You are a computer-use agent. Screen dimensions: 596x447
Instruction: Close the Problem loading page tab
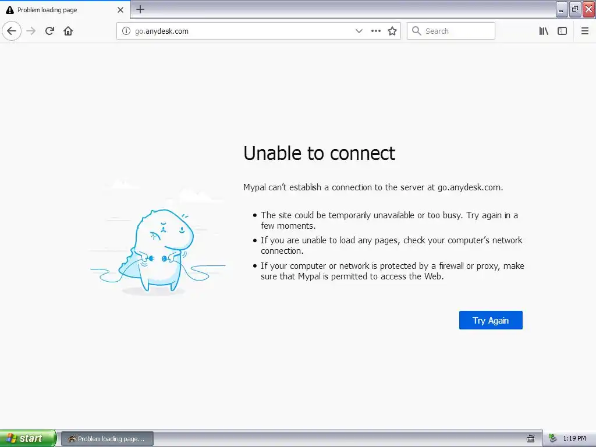coord(120,10)
